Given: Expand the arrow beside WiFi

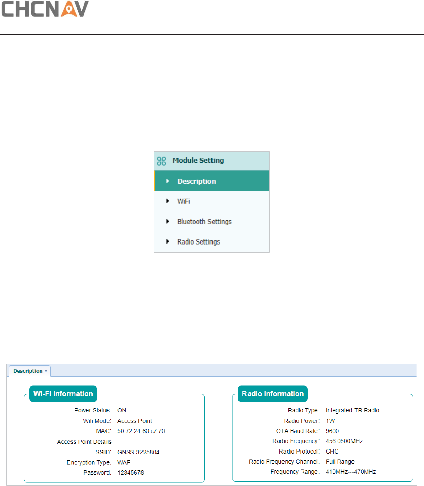Looking at the screenshot, I should 168,201.
